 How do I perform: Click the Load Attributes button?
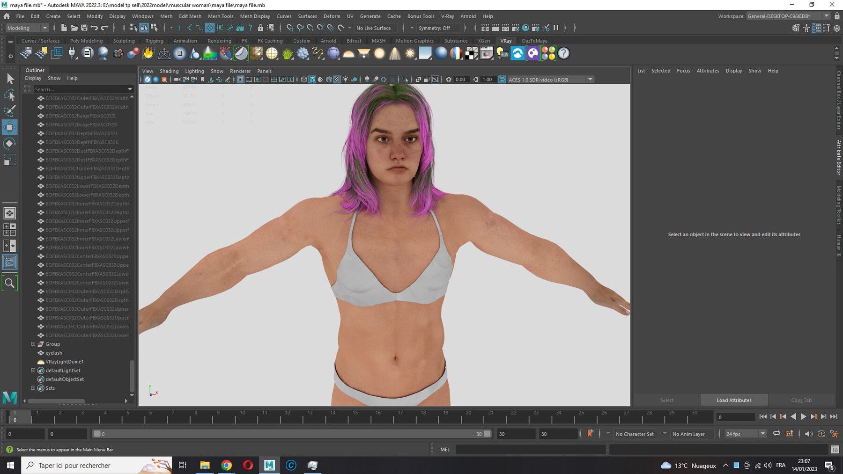click(x=734, y=400)
